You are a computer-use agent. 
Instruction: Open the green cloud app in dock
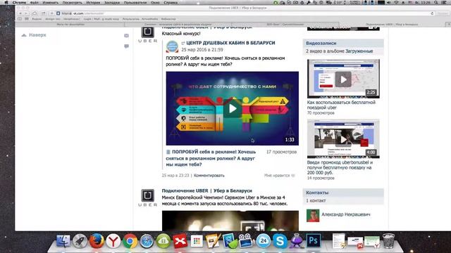coord(163,241)
